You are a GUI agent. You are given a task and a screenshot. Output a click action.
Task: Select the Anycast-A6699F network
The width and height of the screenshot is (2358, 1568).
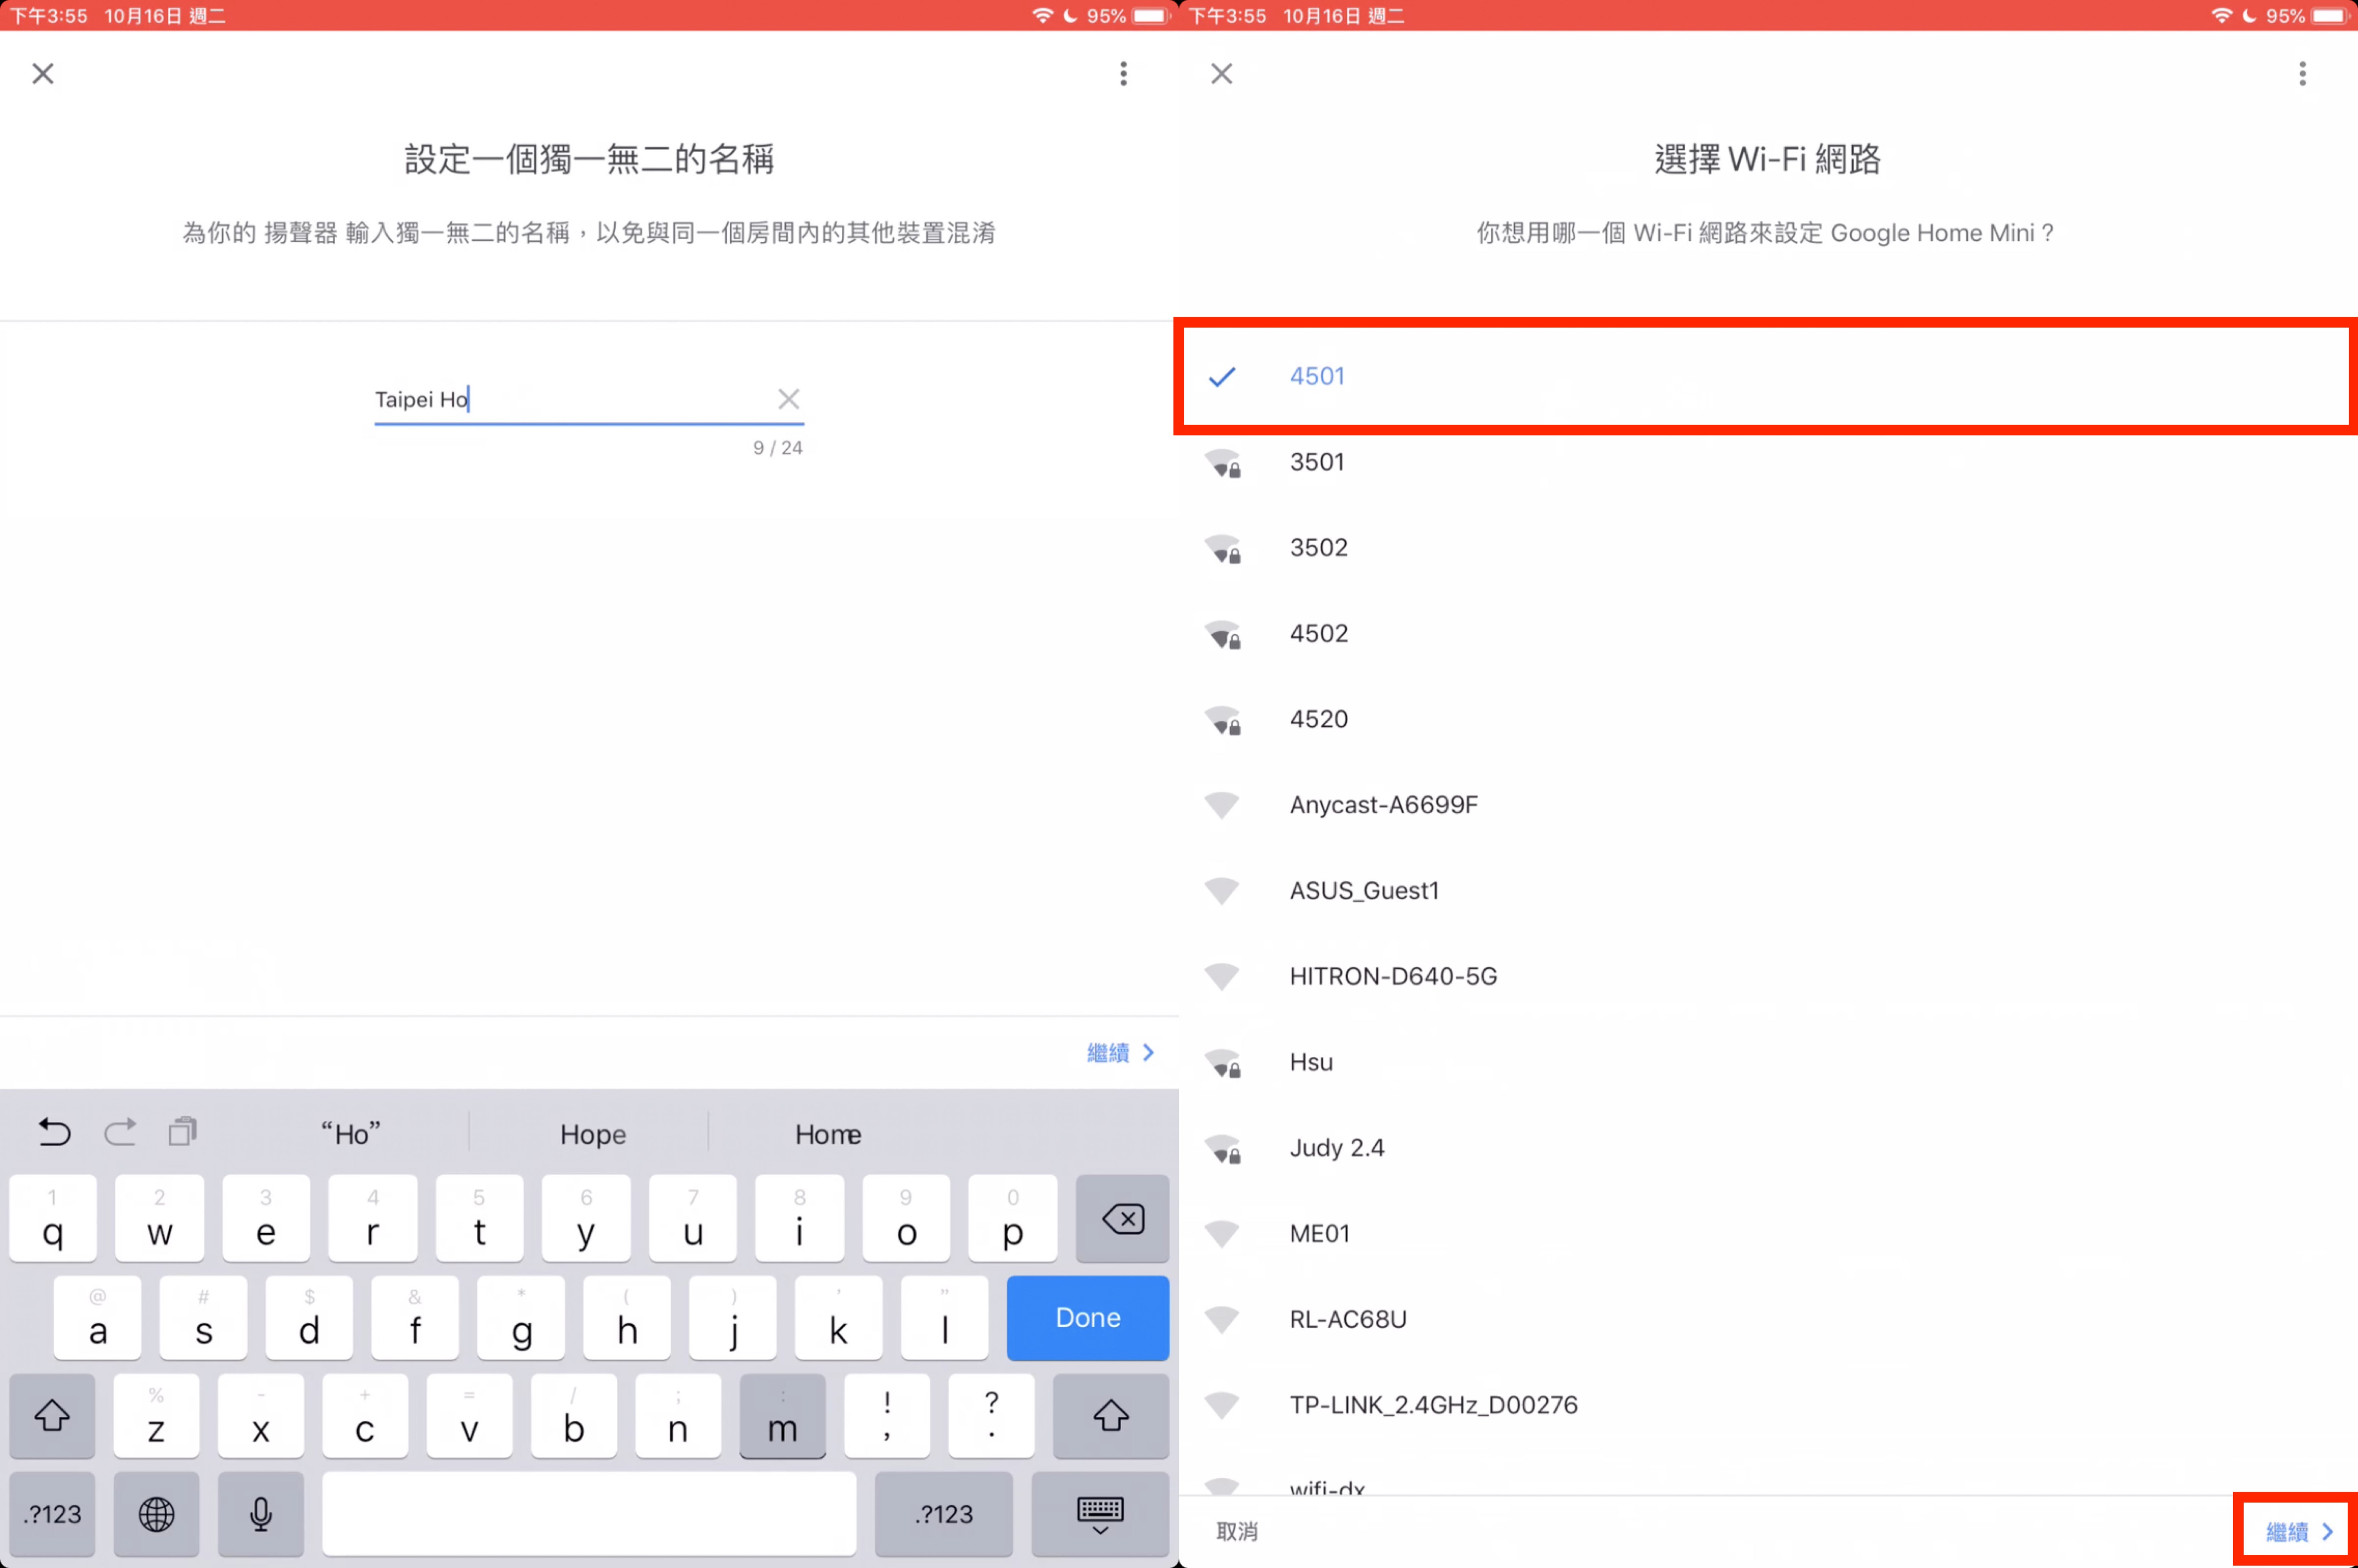(x=1767, y=805)
